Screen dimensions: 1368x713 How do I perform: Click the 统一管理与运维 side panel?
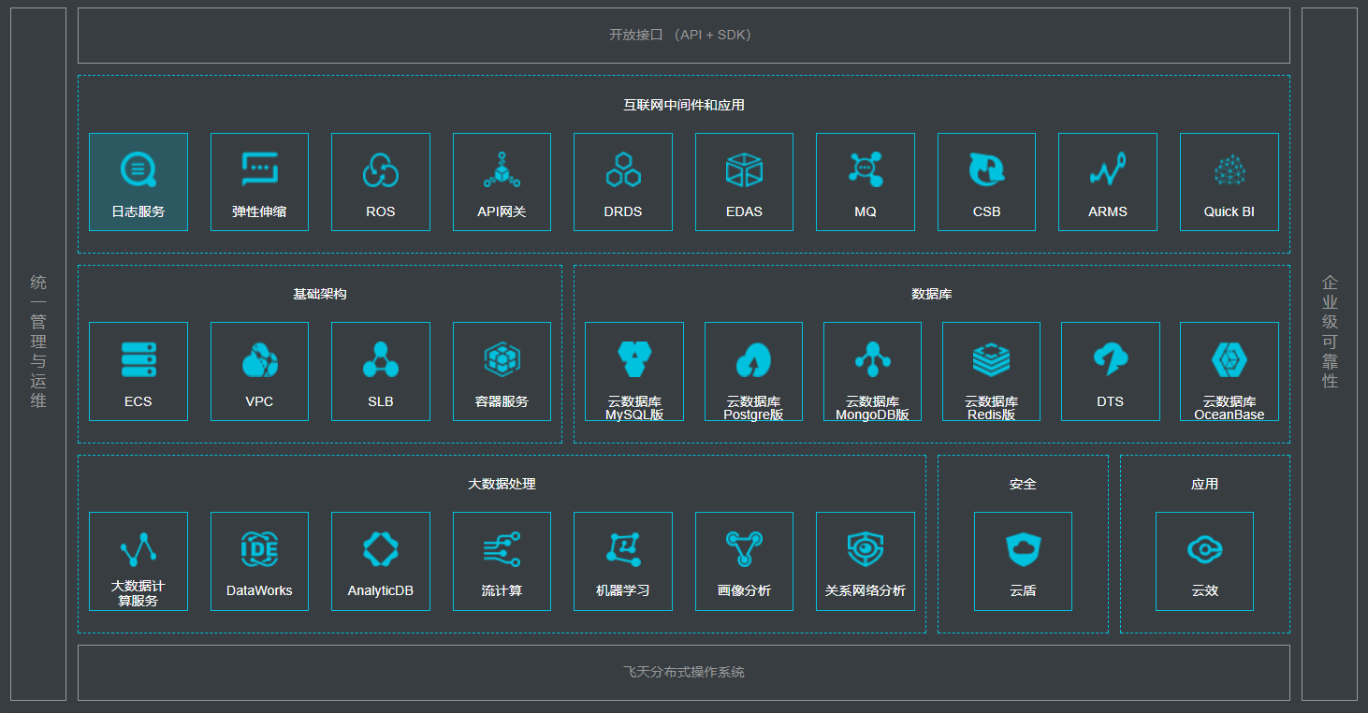(x=38, y=354)
